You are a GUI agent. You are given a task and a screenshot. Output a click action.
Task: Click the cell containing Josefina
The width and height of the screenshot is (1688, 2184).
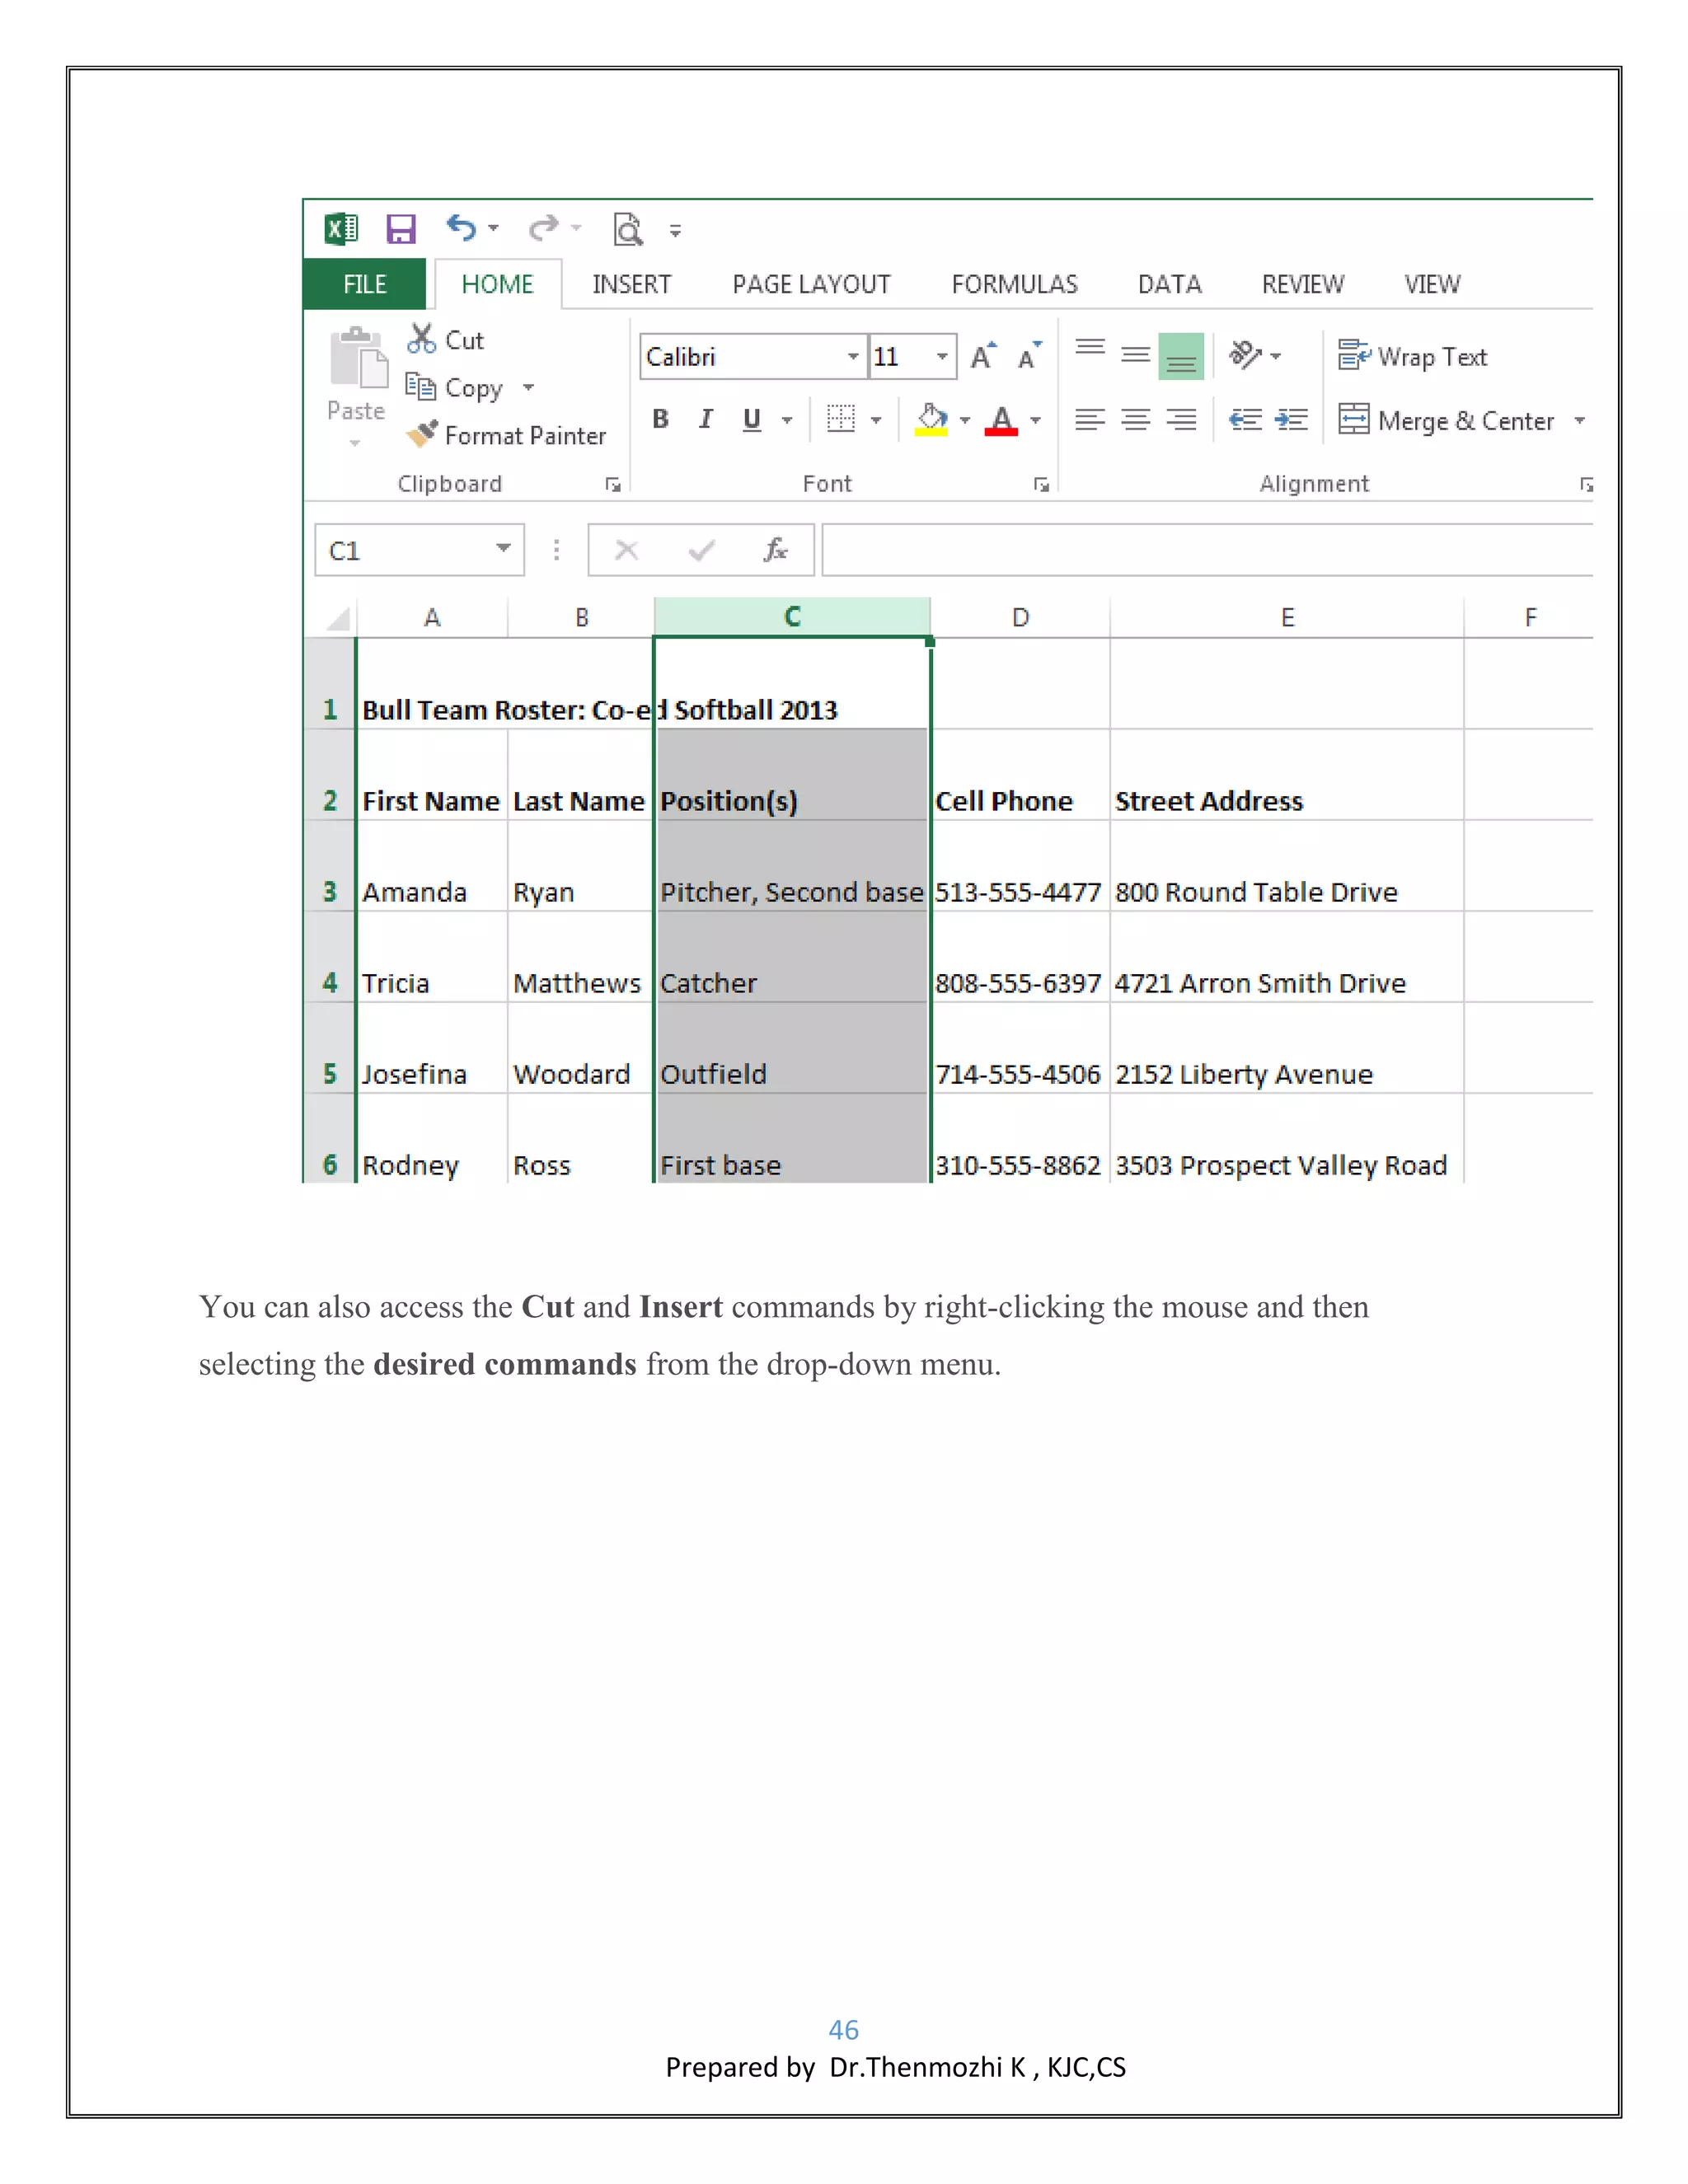coord(432,1048)
